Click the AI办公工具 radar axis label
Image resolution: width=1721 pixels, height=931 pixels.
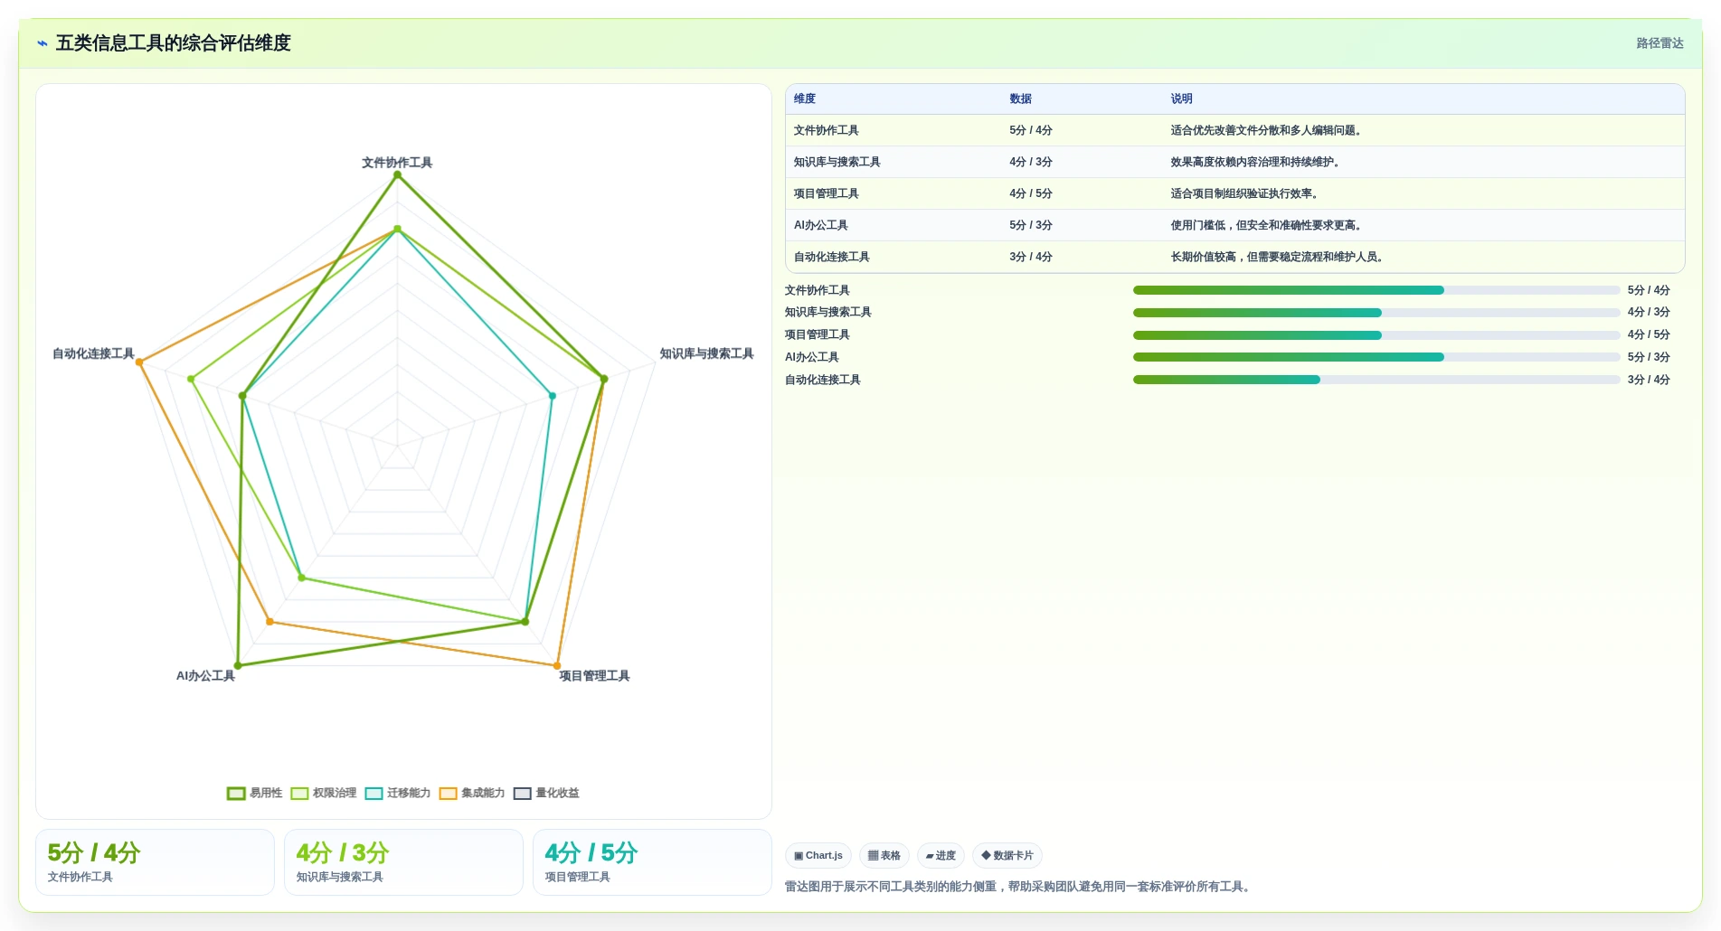tap(205, 676)
